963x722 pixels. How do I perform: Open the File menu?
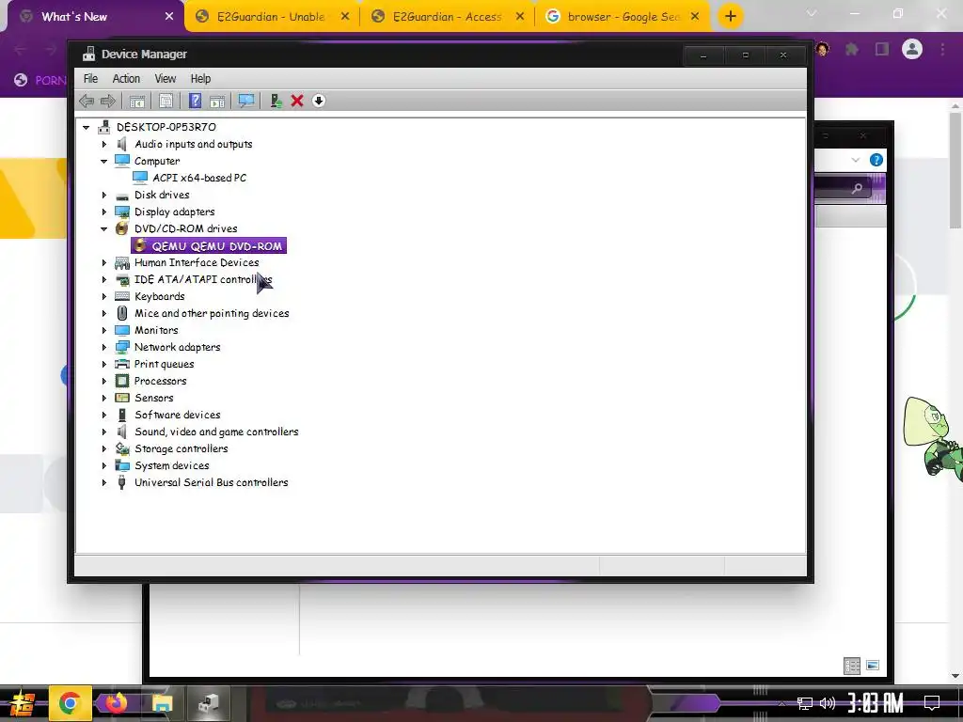(x=90, y=79)
